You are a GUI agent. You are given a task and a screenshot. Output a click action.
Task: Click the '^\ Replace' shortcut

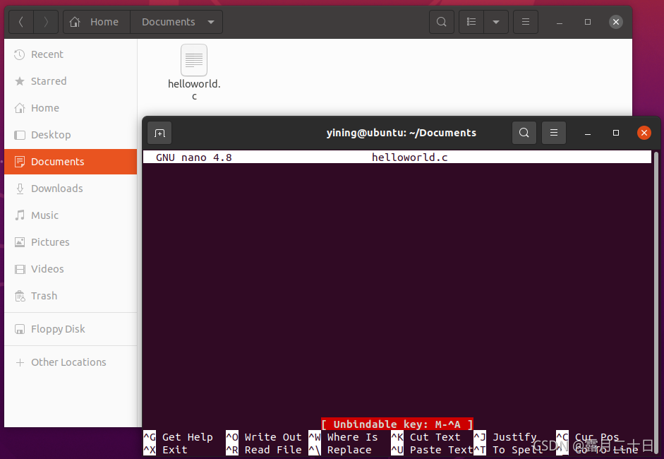point(340,450)
